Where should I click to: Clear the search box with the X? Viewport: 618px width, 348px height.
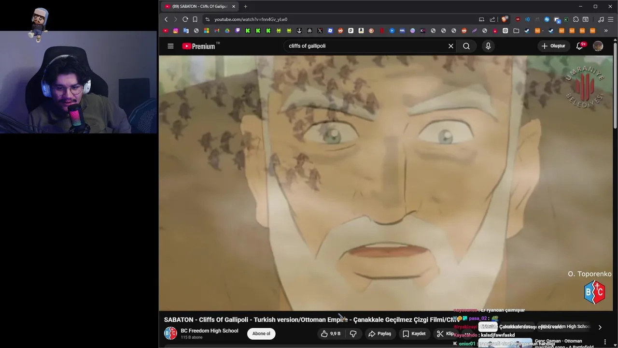[x=451, y=46]
